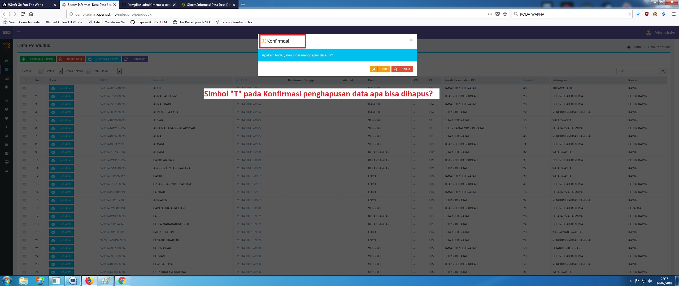Select the Home icon in sidebar
The height and width of the screenshot is (286, 679).
(x=6, y=60)
